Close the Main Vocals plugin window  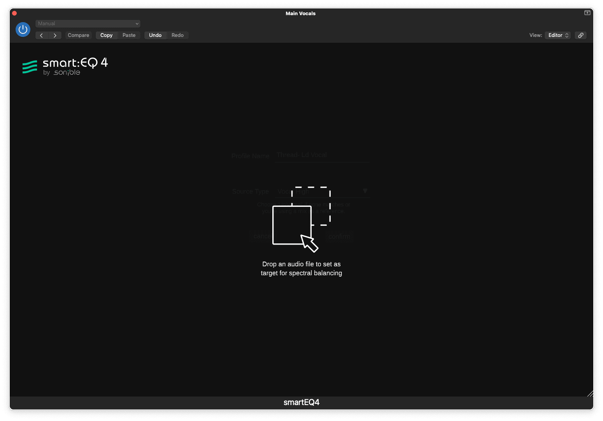click(14, 13)
